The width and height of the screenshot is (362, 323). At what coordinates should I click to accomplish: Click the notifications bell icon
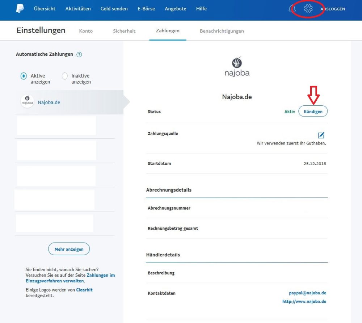click(292, 8)
